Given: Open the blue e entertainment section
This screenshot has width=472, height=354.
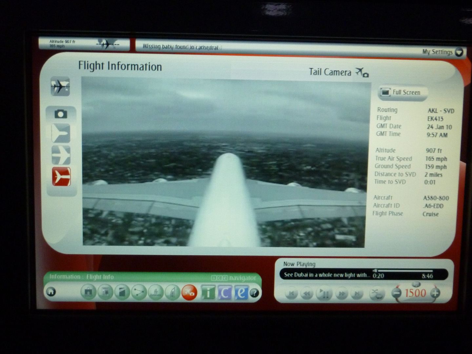Looking at the screenshot, I should click(x=241, y=292).
